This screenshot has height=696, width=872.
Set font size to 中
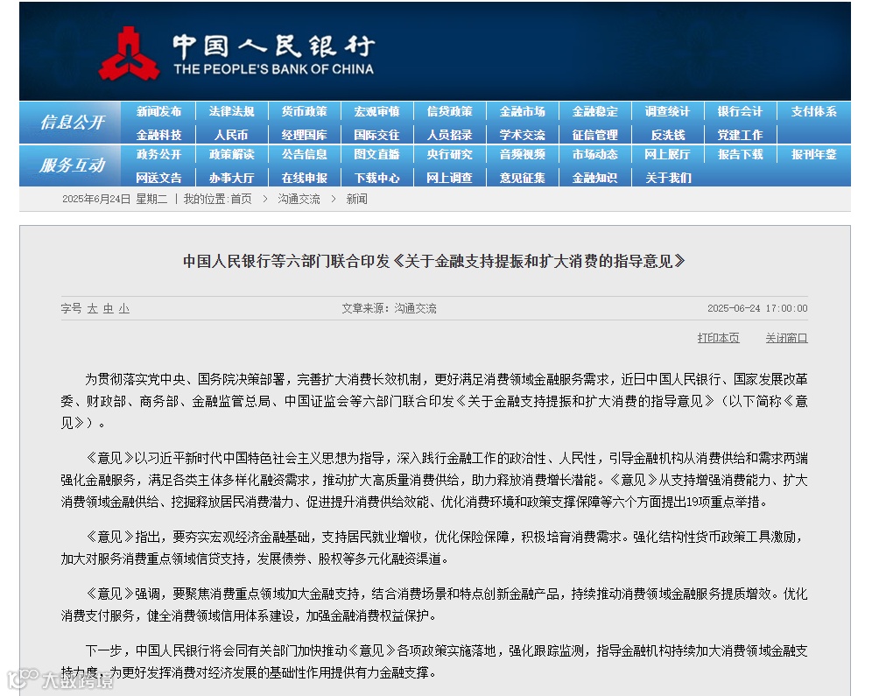pos(109,308)
